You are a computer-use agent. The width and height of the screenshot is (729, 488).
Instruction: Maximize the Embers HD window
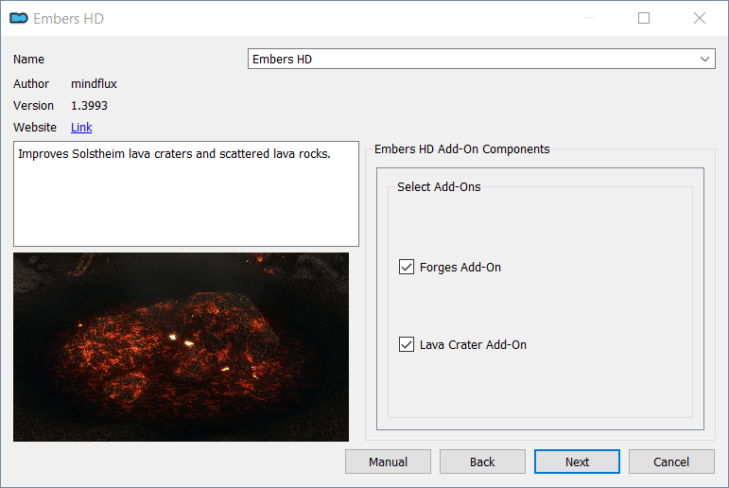[644, 18]
